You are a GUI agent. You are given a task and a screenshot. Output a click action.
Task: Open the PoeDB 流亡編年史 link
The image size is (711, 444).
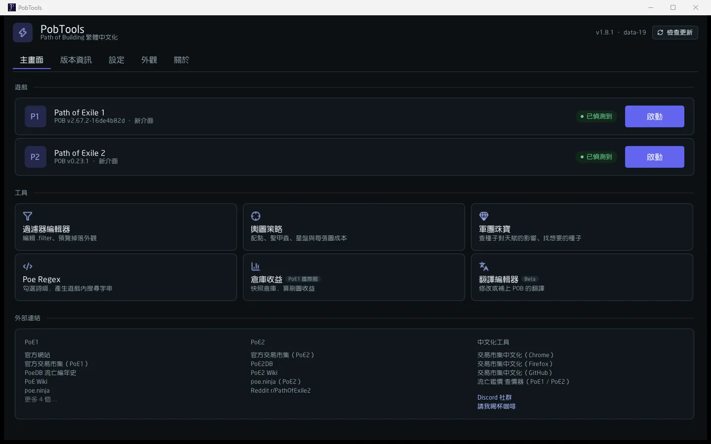coord(50,373)
